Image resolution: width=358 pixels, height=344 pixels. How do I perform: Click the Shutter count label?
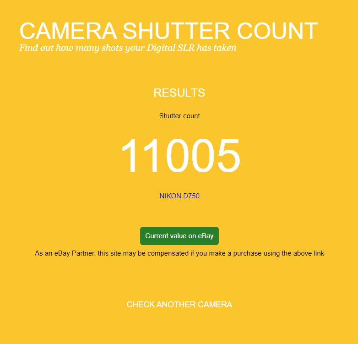(x=179, y=116)
